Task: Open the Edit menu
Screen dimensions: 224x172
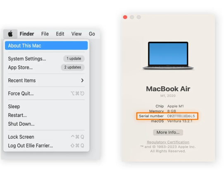Action: click(60, 34)
